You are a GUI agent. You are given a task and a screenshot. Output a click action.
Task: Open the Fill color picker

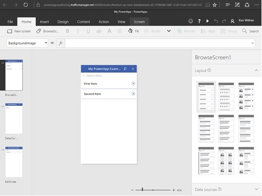[x=134, y=31]
